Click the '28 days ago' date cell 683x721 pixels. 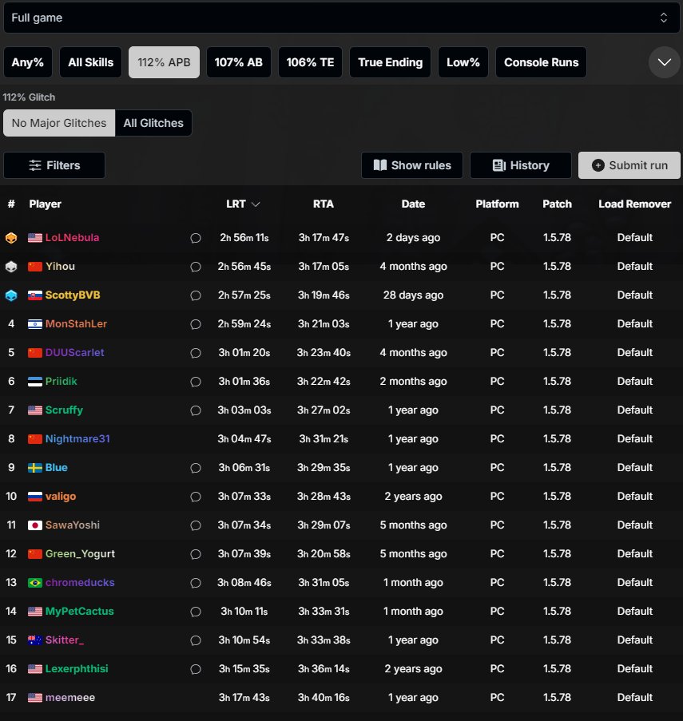pyautogui.click(x=413, y=295)
